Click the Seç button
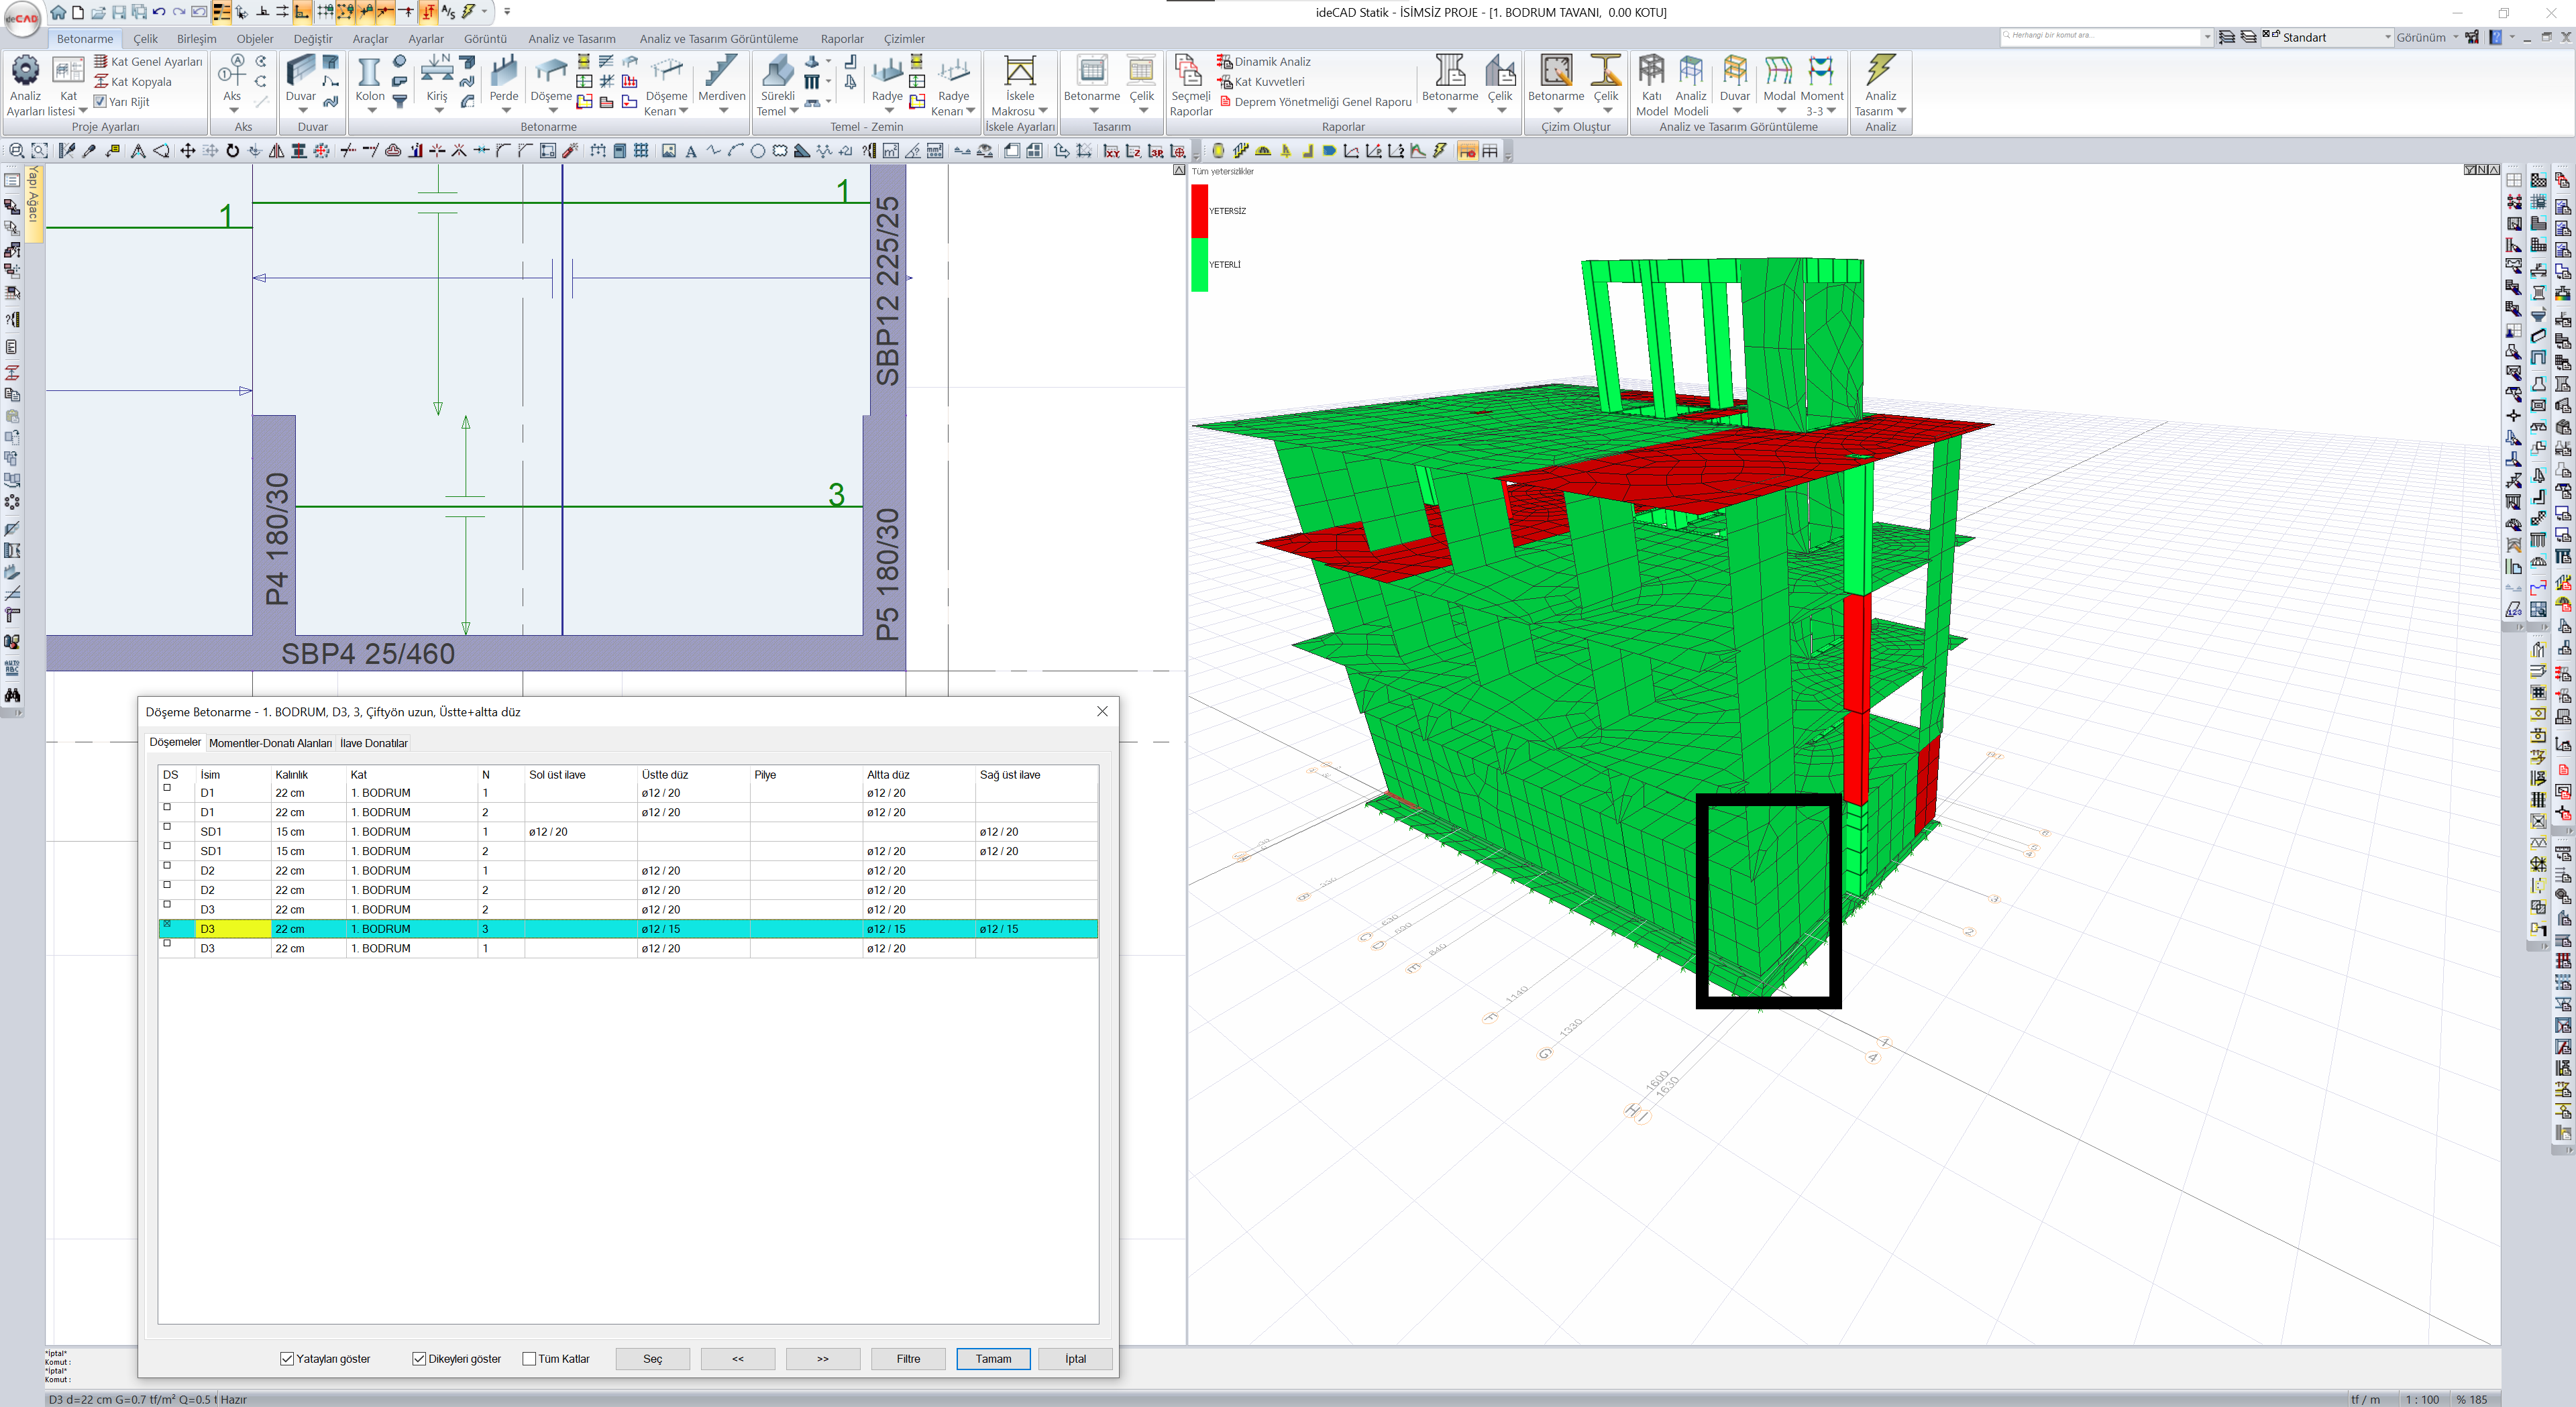The height and width of the screenshot is (1407, 2576). pos(652,1359)
